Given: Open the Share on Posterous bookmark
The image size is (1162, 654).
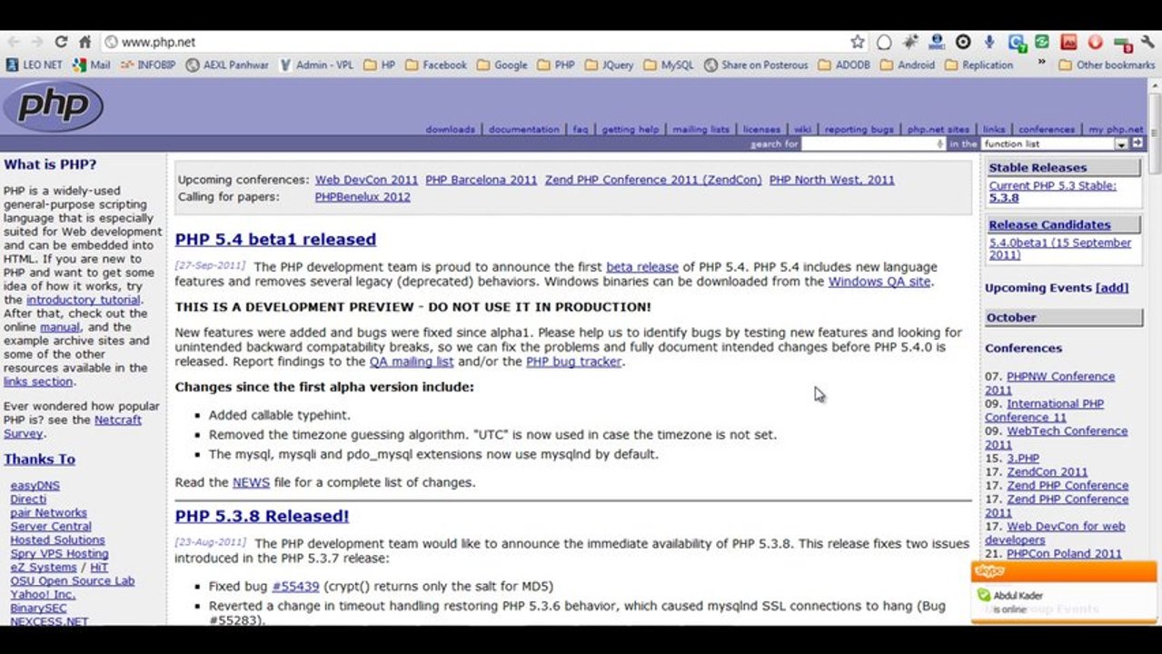Looking at the screenshot, I should click(756, 65).
